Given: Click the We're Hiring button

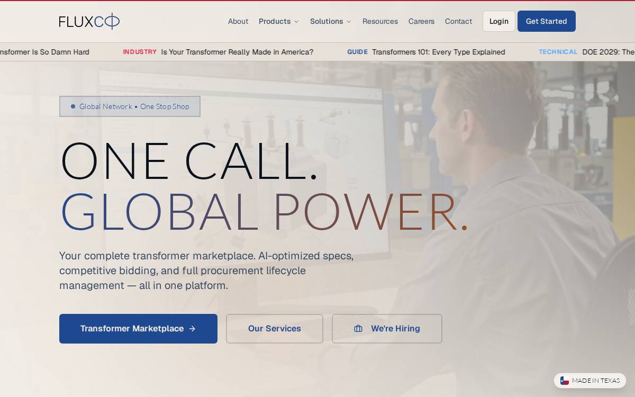Looking at the screenshot, I should pyautogui.click(x=387, y=329).
